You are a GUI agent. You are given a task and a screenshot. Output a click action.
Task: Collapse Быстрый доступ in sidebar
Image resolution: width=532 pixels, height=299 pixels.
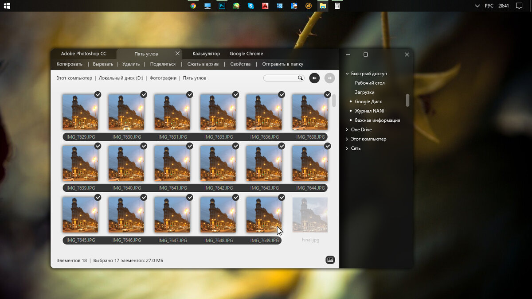(x=347, y=74)
